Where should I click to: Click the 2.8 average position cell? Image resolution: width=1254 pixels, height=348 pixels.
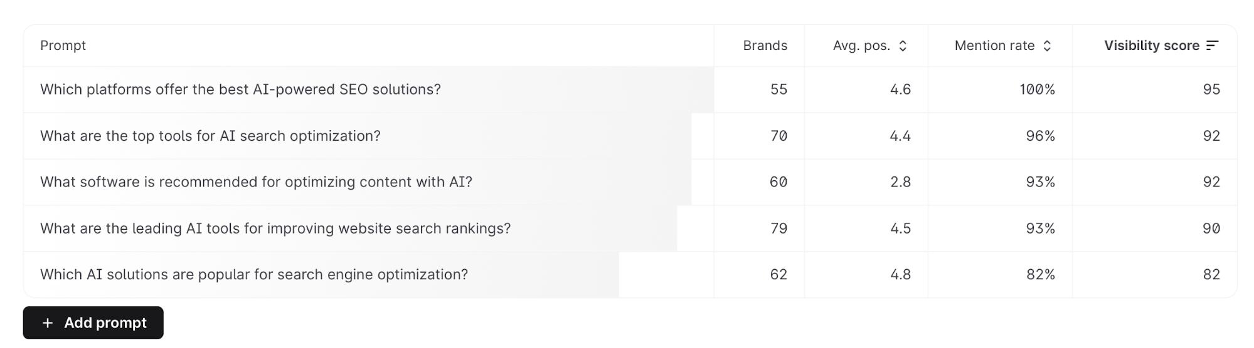point(900,182)
